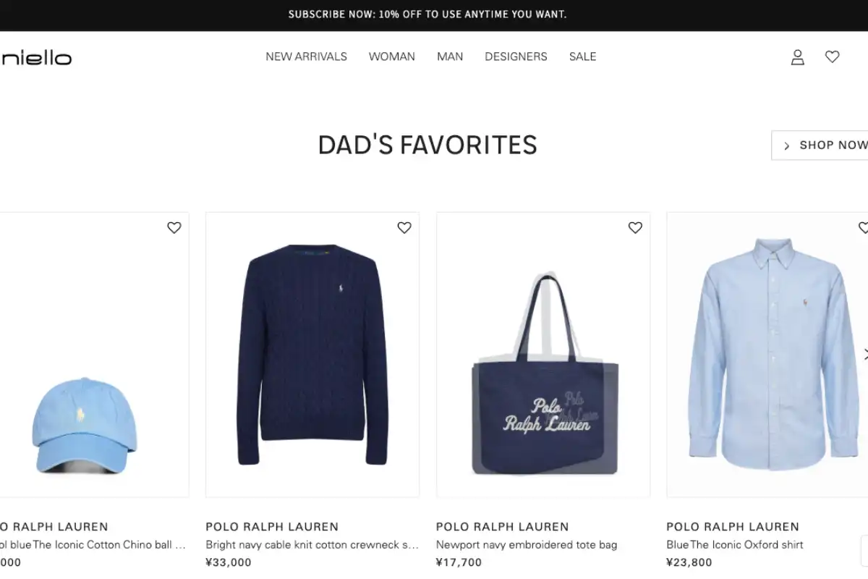Open the navy sweater product image

(312, 355)
